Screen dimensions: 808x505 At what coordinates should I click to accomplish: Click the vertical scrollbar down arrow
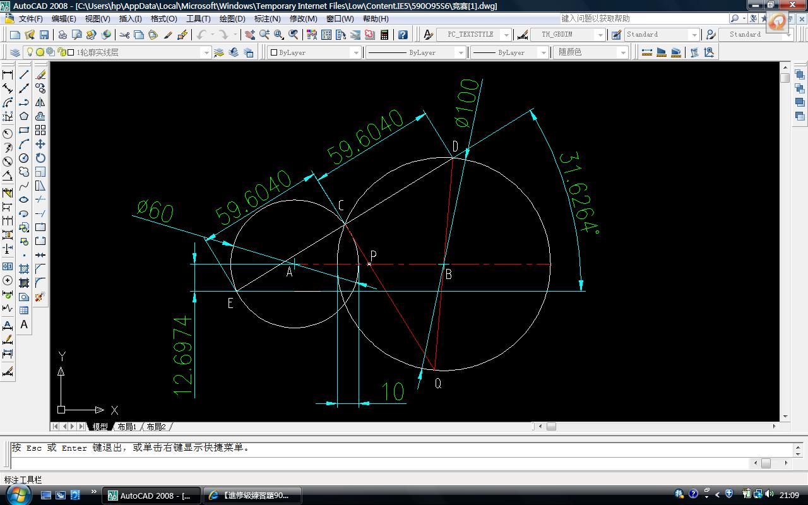coord(785,417)
